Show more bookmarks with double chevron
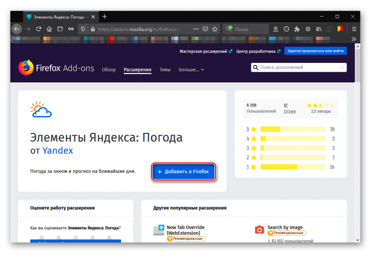371x262 pixels. coord(354,39)
